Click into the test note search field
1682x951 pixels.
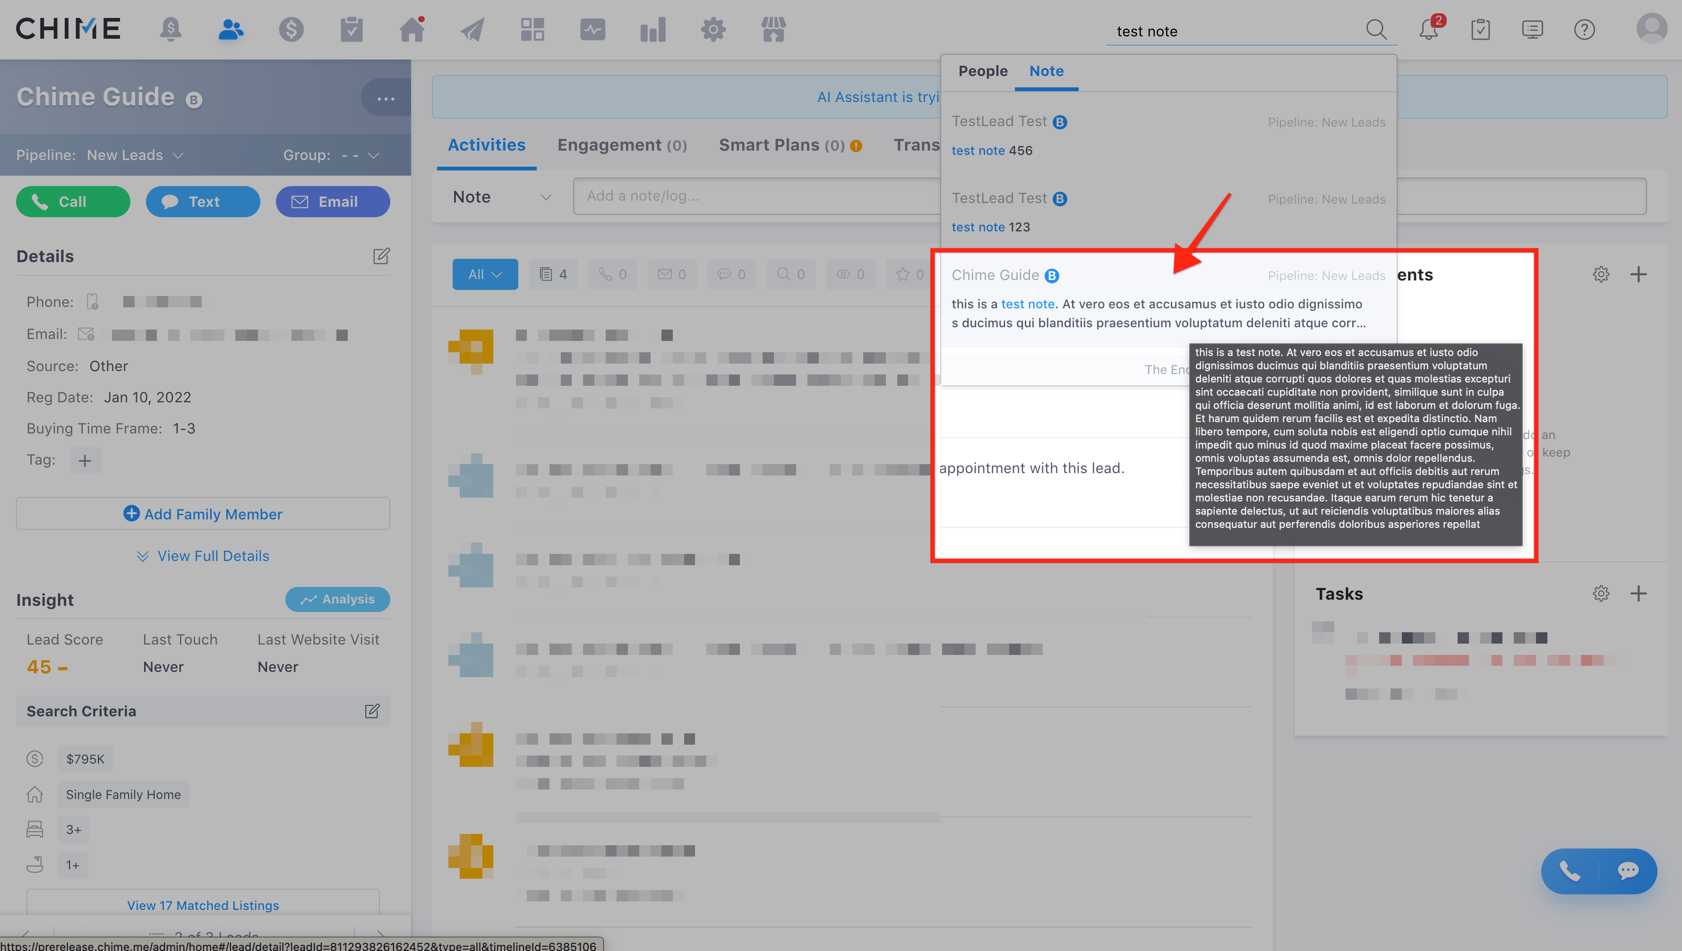pos(1235,31)
